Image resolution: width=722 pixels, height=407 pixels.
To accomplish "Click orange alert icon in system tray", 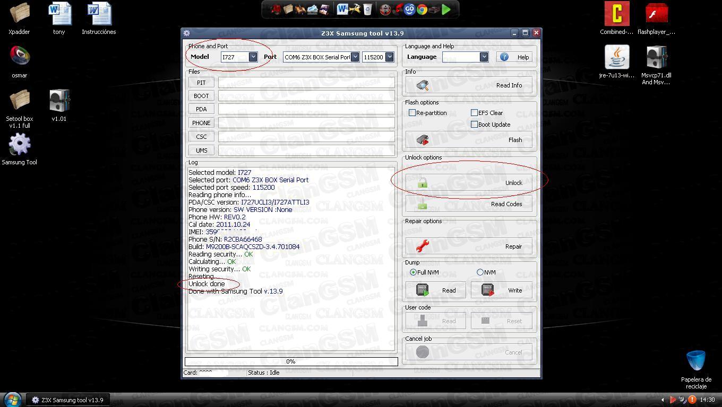I will coord(692,400).
